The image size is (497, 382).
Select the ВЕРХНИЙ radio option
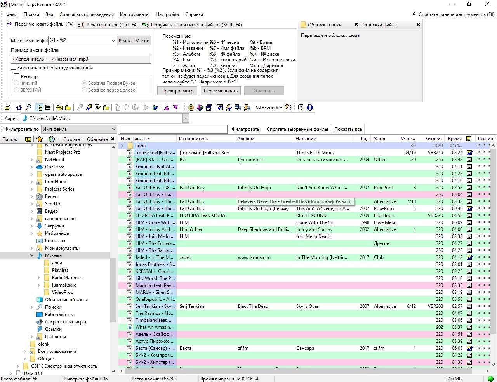point(16,90)
